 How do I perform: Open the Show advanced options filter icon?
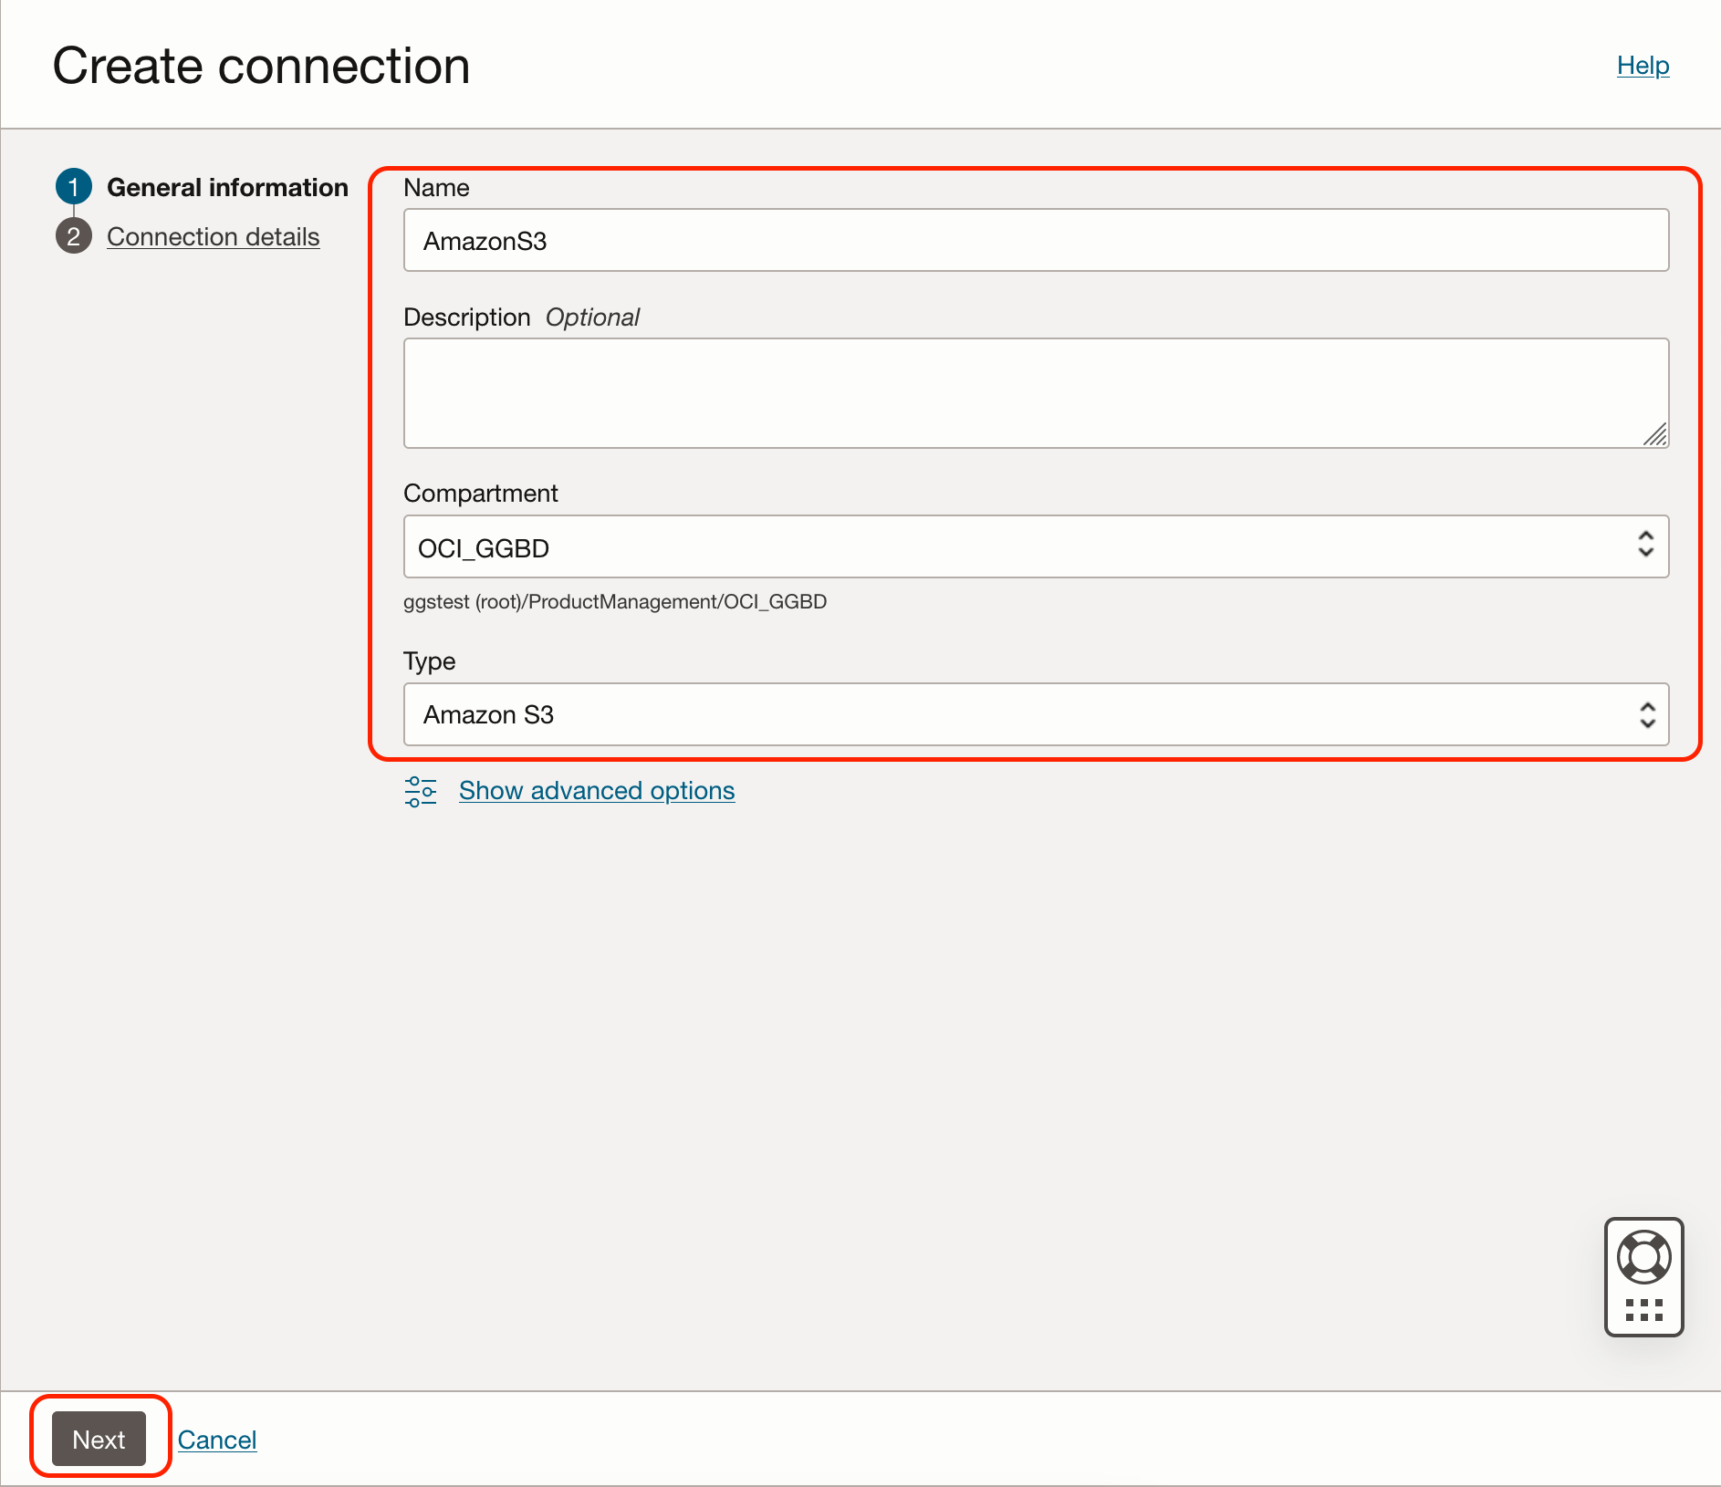tap(421, 791)
